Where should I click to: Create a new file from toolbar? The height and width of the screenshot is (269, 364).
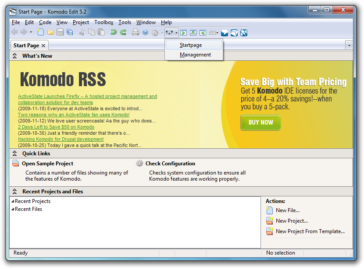41,32
